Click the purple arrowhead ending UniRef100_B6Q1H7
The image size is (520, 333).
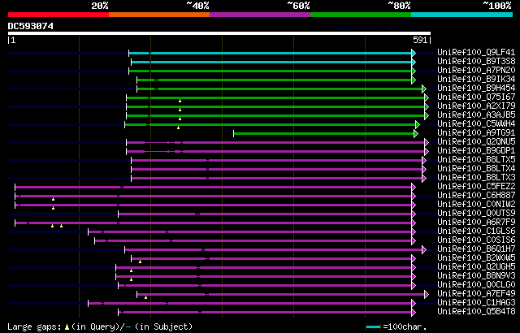point(424,249)
